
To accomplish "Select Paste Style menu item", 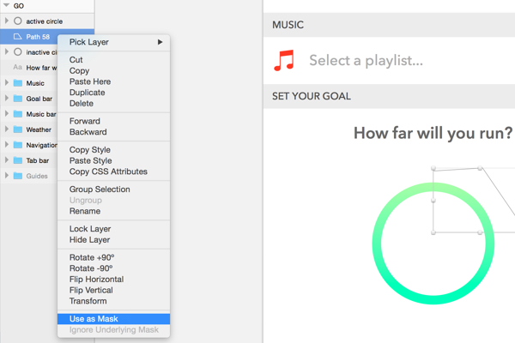I will (113, 160).
